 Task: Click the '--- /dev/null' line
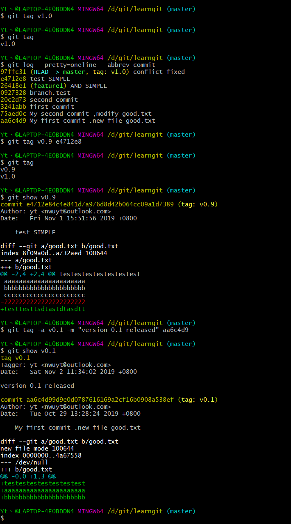25,462
